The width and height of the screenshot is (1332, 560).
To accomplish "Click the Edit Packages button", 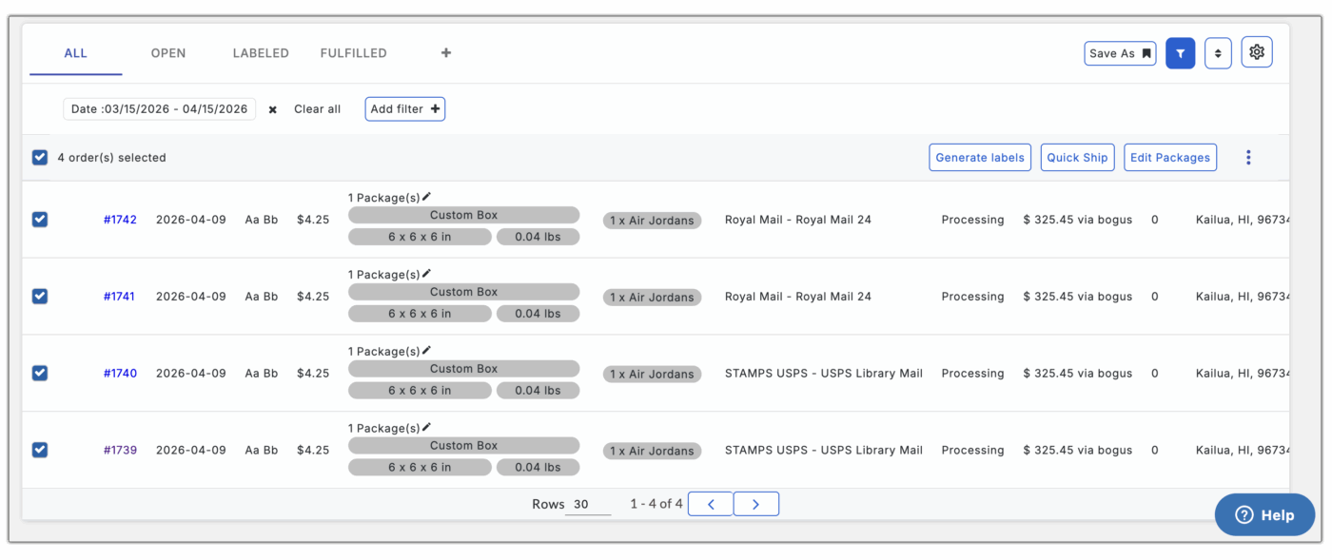I will point(1170,158).
